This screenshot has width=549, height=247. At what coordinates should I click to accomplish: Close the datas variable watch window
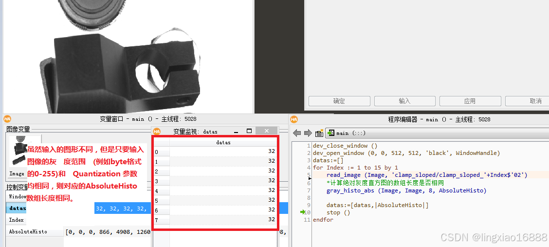tap(266, 131)
